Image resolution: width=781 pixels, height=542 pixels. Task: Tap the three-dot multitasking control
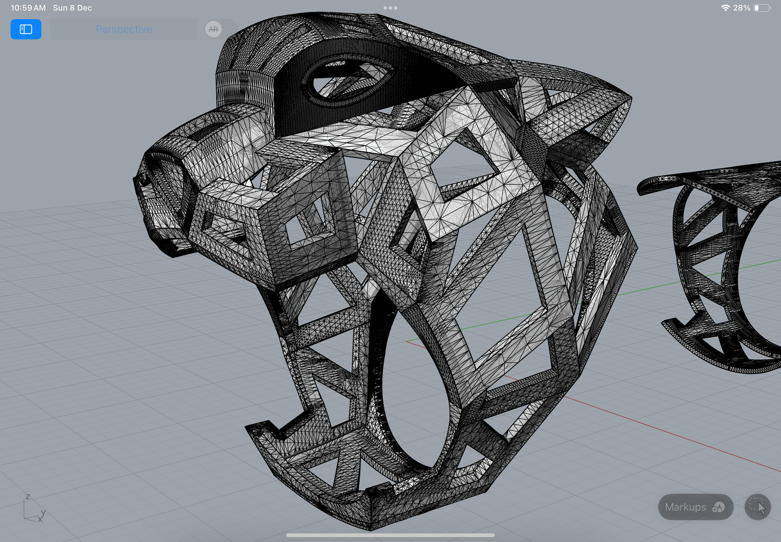coord(390,8)
